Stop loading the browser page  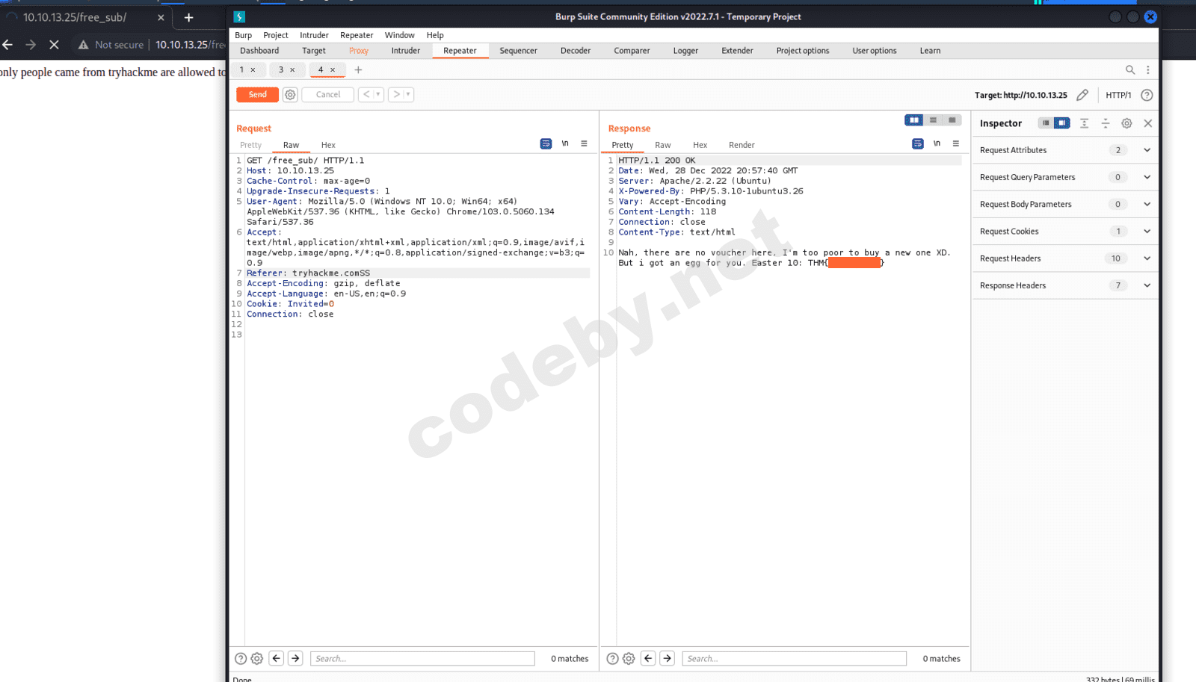(x=54, y=45)
